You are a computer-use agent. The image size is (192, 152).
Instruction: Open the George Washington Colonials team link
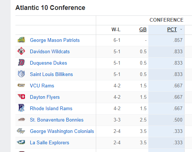62,131
